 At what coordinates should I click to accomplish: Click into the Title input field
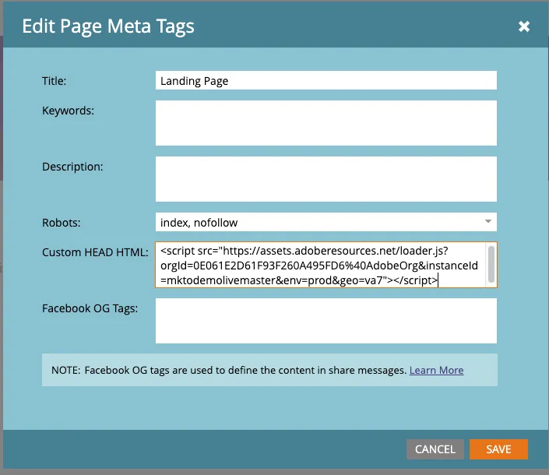pos(326,80)
